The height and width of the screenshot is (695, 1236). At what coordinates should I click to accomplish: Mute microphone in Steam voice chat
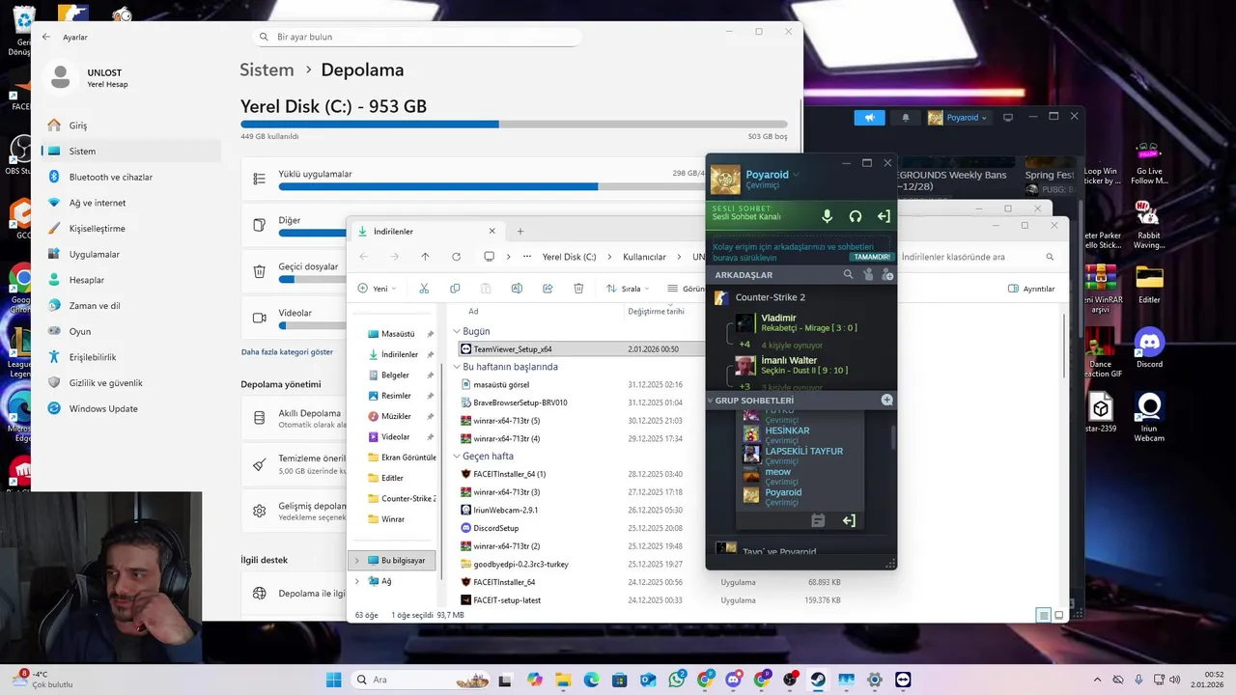(x=827, y=216)
